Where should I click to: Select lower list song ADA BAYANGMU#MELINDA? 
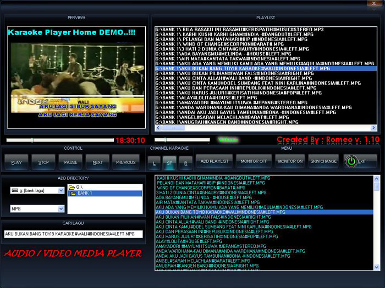point(265,197)
